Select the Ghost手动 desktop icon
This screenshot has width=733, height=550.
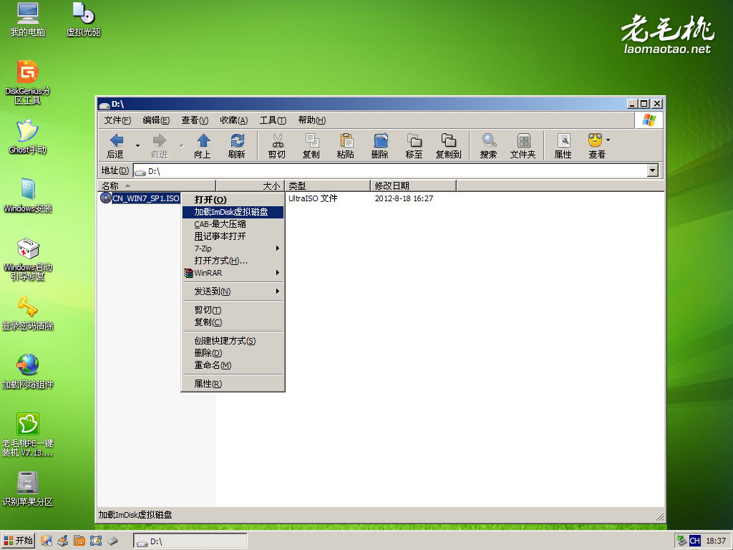(28, 137)
